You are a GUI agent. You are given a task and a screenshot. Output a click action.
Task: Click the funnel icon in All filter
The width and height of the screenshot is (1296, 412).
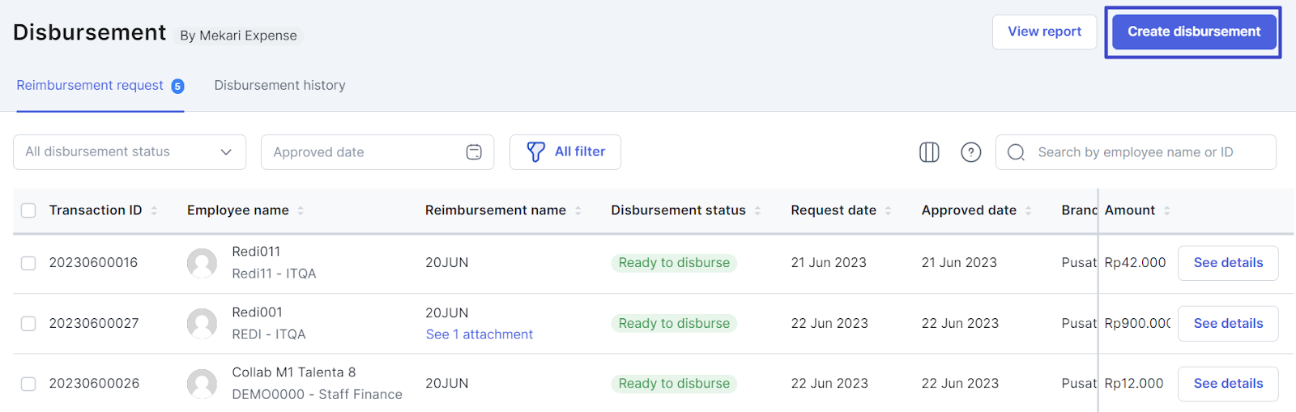click(535, 152)
